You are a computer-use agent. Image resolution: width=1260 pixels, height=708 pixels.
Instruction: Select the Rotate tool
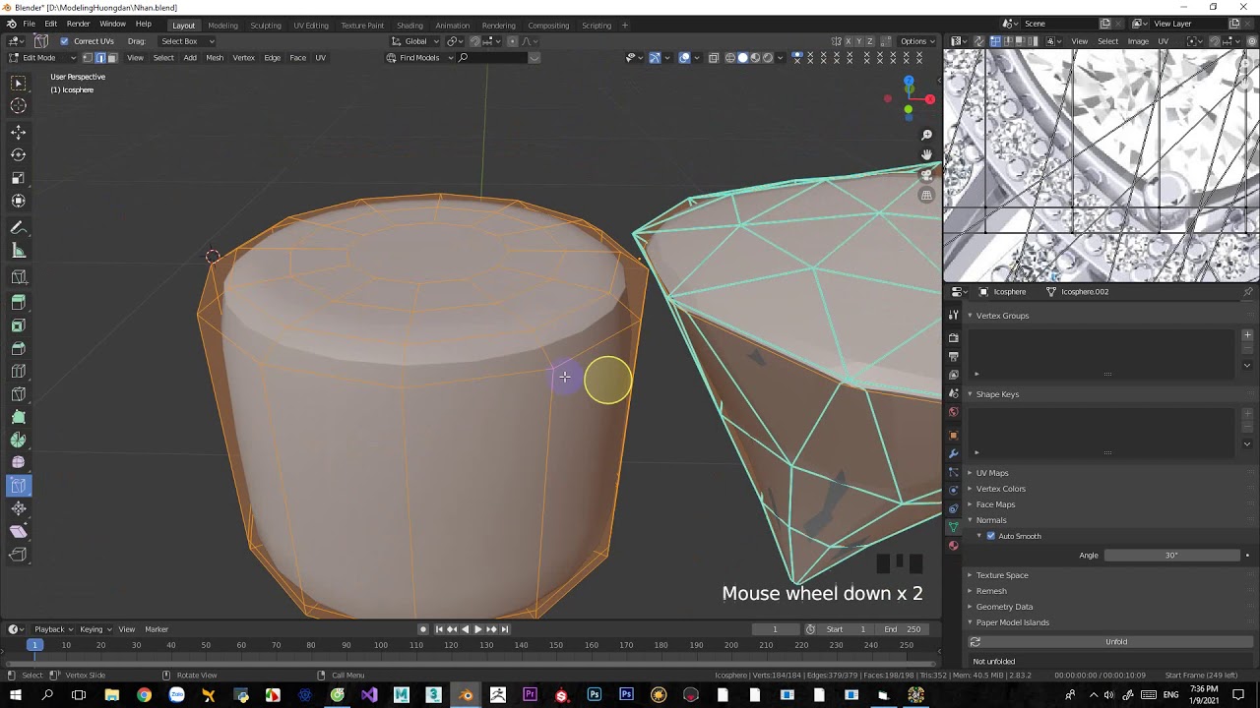[19, 155]
